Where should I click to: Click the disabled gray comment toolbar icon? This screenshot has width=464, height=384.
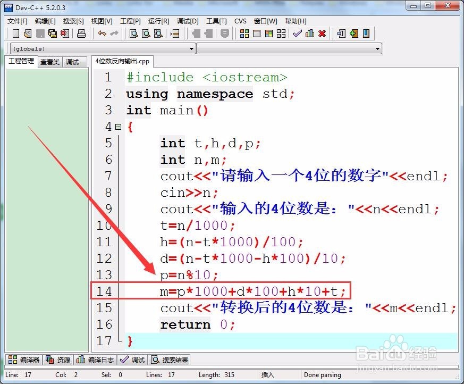tap(225, 34)
